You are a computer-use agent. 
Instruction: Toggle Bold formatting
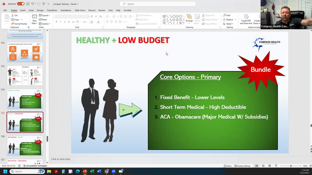pos(56,22)
